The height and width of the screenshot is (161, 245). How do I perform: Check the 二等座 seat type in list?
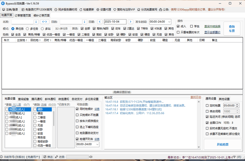coord(35,117)
